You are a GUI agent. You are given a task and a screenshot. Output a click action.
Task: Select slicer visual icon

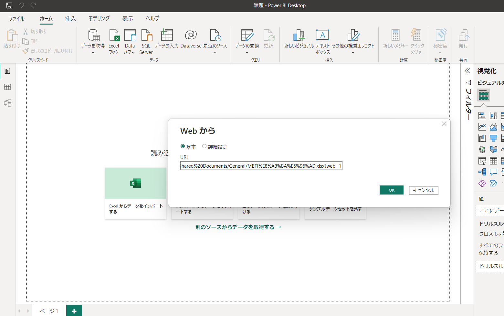click(482, 161)
